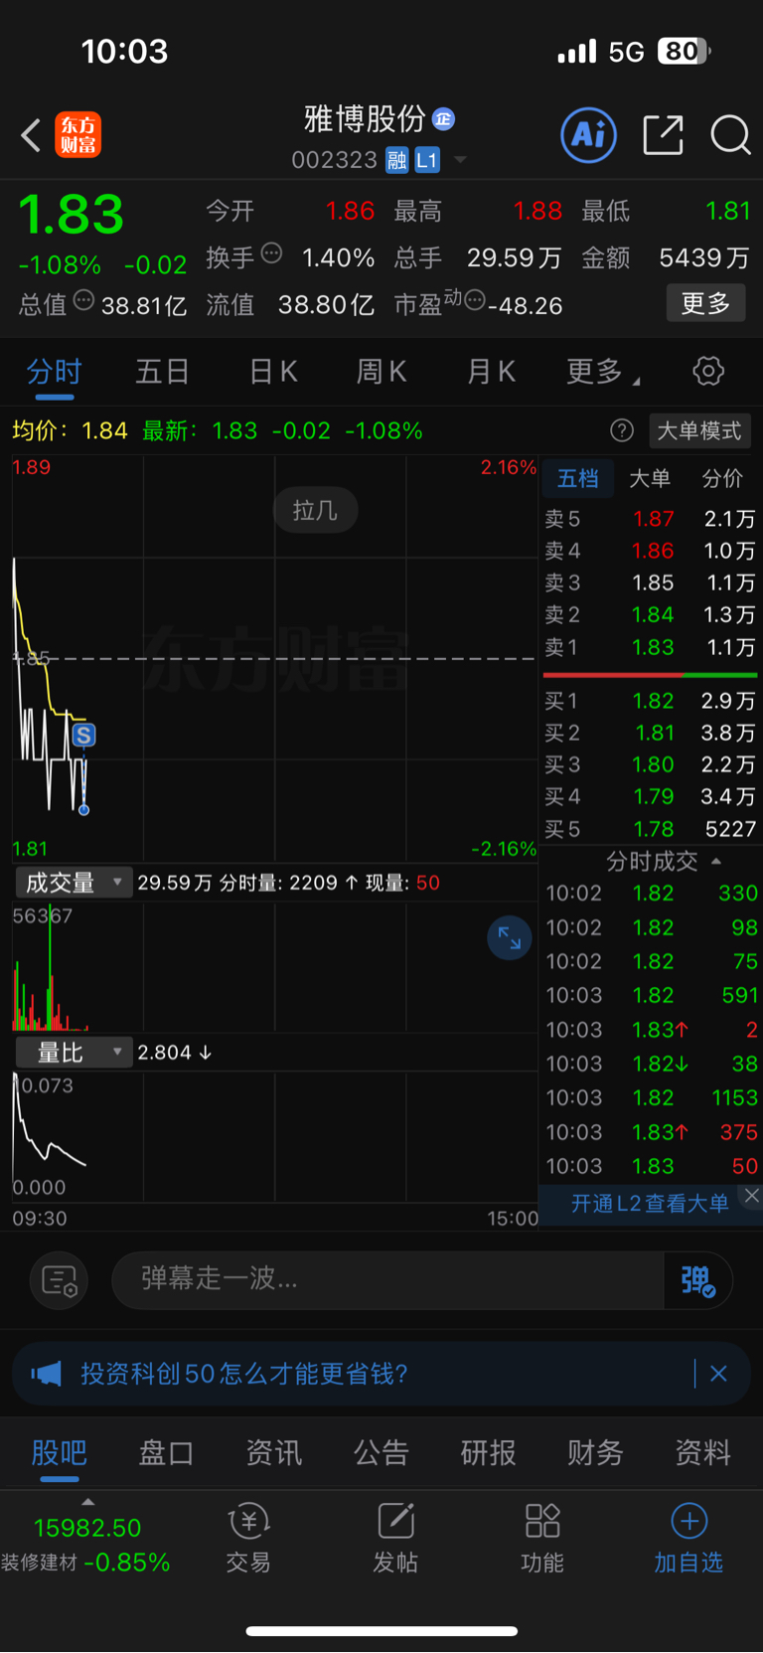Screen dimensions: 763x1653
Task: Tap the 总值 info face icon
Action: pyautogui.click(x=83, y=300)
